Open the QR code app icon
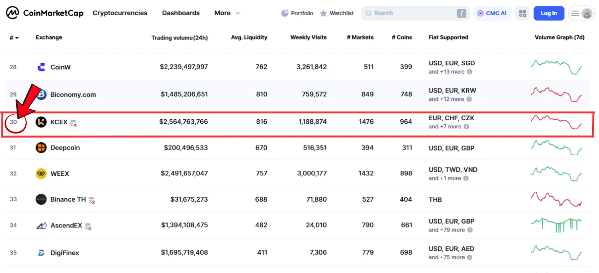Viewport: 599px width, 273px height. point(522,13)
